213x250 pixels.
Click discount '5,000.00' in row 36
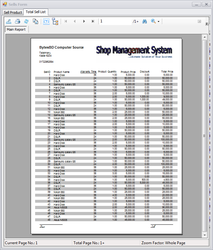144,183
